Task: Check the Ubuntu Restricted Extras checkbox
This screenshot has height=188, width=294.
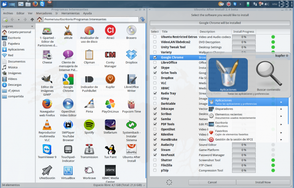Action: click(155, 37)
